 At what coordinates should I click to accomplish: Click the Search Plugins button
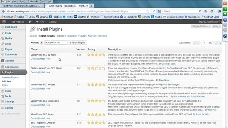(x=77, y=43)
